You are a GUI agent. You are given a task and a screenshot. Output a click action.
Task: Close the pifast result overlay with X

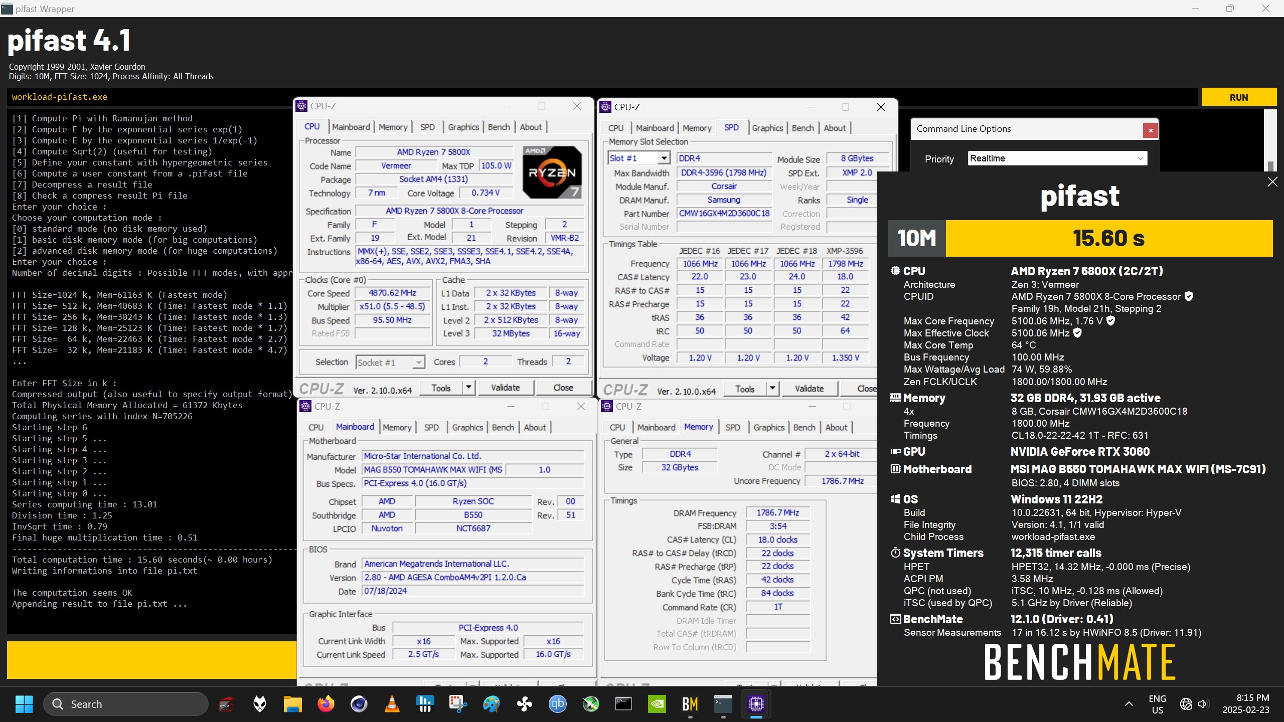coord(1272,182)
